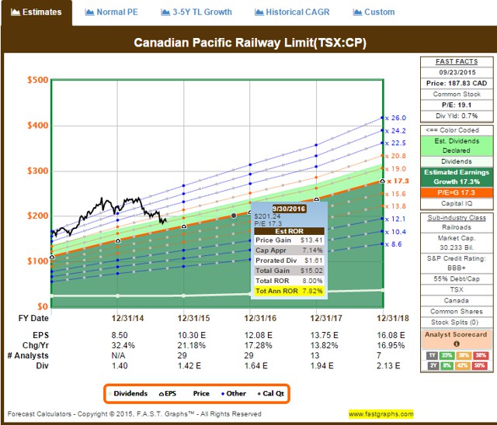
Task: Click chart icon on Estimates tab
Action: point(16,12)
